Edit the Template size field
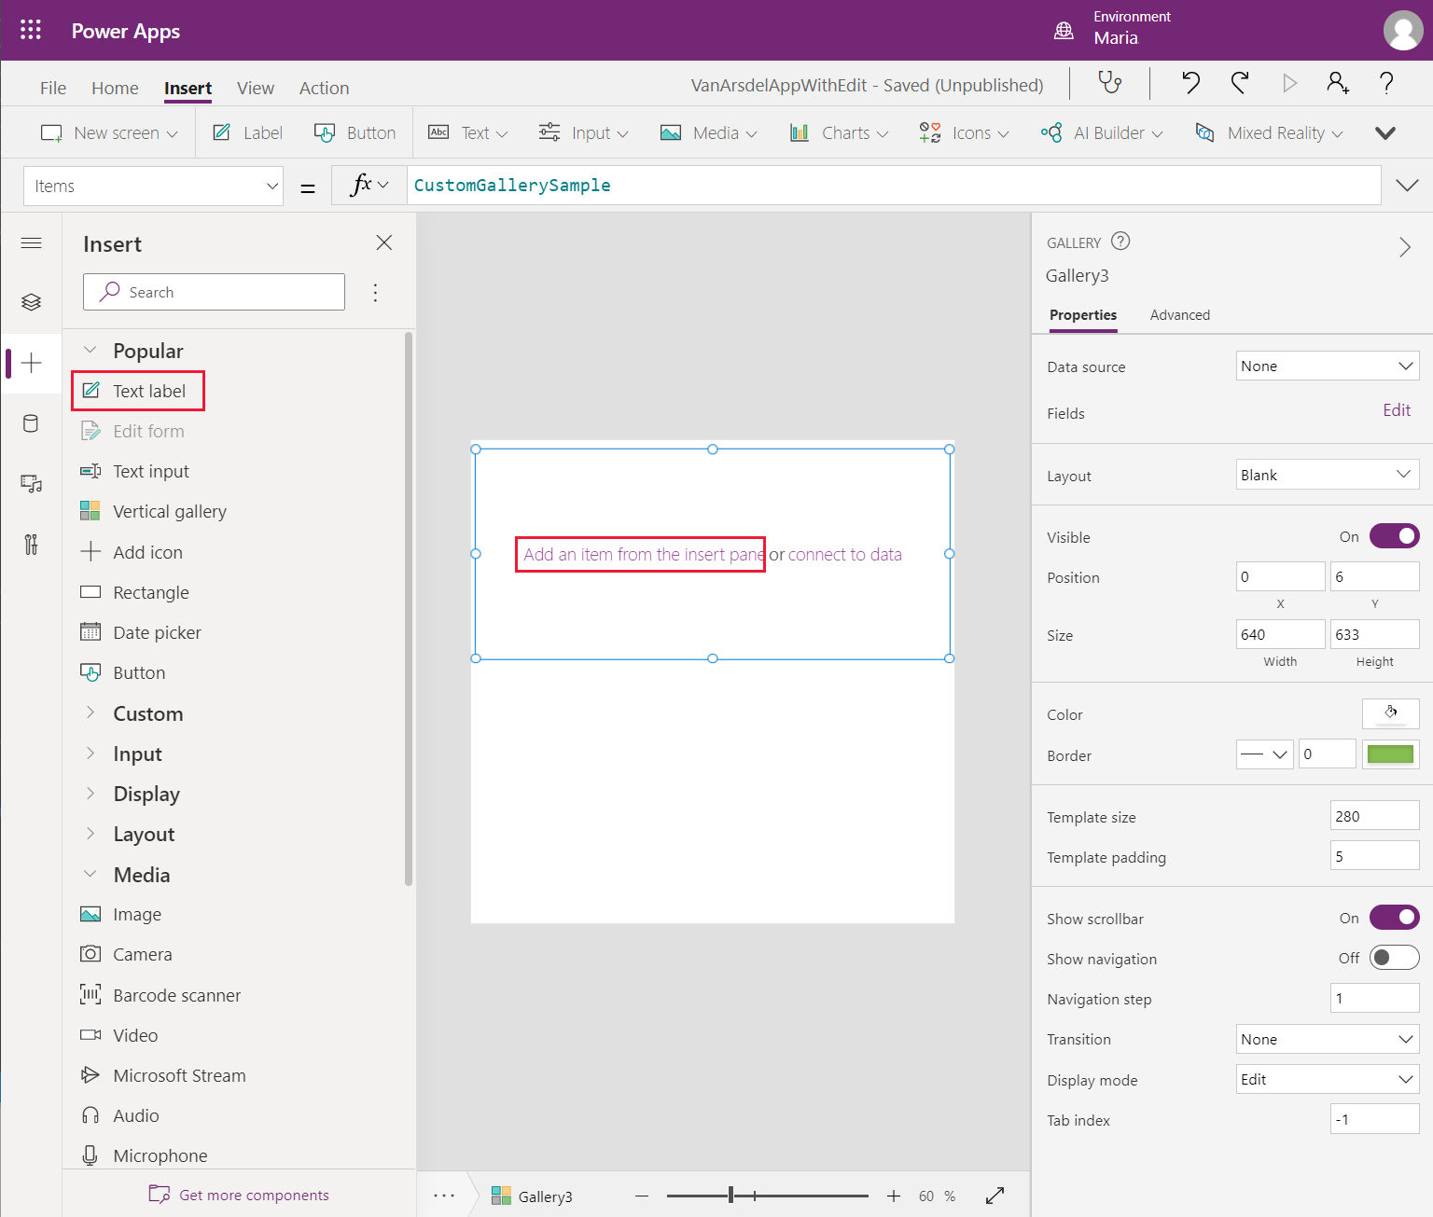The height and width of the screenshot is (1217, 1433). point(1374,816)
